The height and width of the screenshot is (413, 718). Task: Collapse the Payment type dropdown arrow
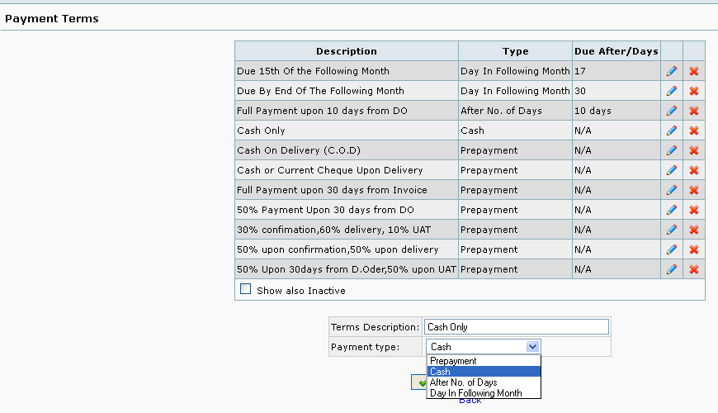point(532,347)
